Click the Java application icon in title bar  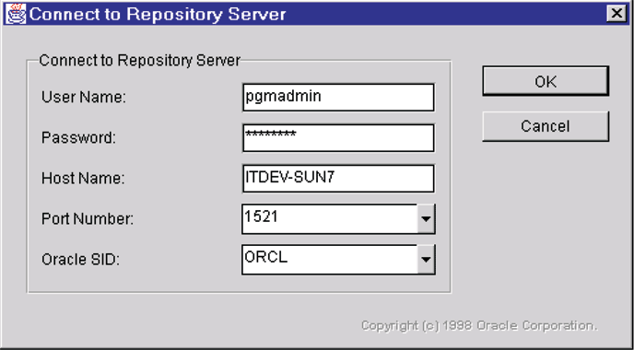pyautogui.click(x=16, y=14)
